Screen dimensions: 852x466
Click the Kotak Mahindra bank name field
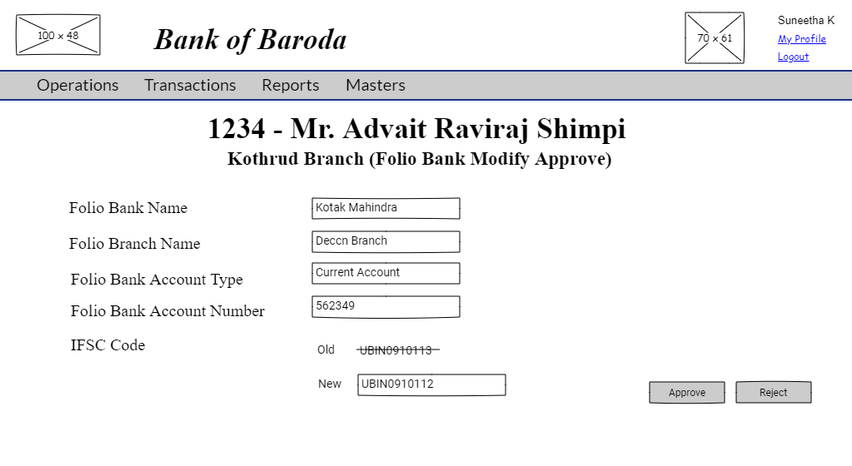(x=386, y=208)
